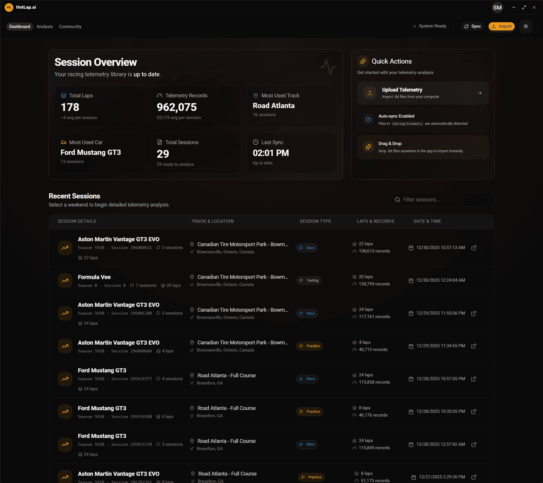Click the Import button
Screen dimensions: 543x483
click(x=501, y=26)
